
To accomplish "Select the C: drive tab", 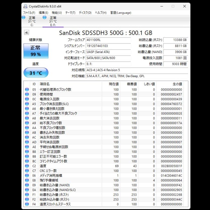I will coord(32,21).
